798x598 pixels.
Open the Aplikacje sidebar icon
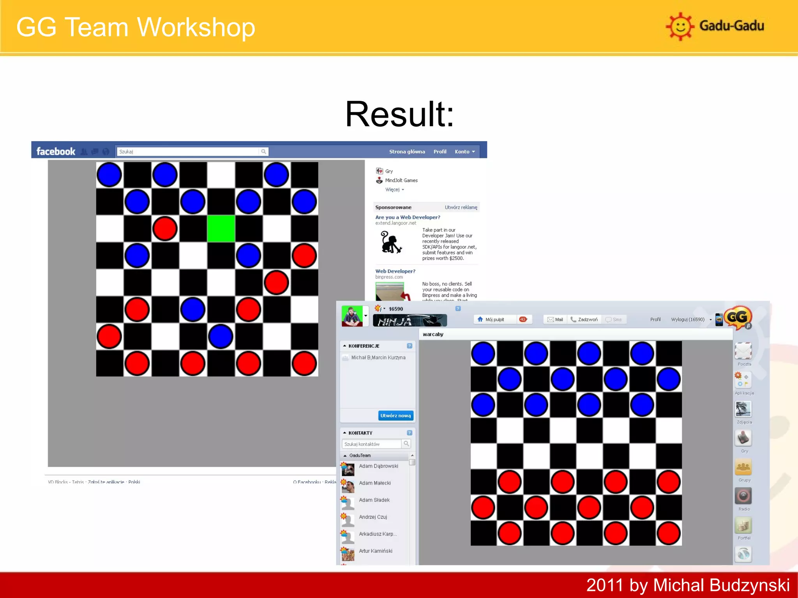click(743, 380)
